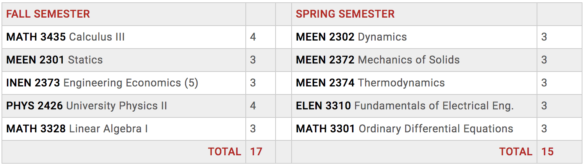Click the Fall semester total of 17

click(x=256, y=152)
